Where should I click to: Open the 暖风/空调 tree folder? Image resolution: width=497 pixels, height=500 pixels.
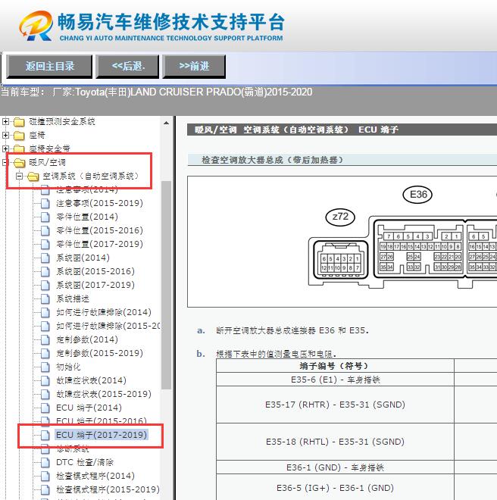click(48, 162)
